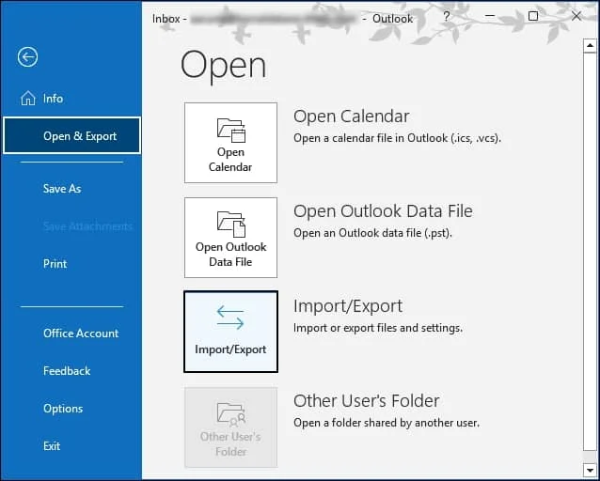Click the Info home icon
This screenshot has width=600, height=481.
point(28,99)
